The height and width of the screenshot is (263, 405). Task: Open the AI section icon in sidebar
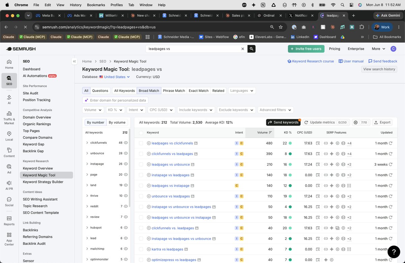point(9,99)
